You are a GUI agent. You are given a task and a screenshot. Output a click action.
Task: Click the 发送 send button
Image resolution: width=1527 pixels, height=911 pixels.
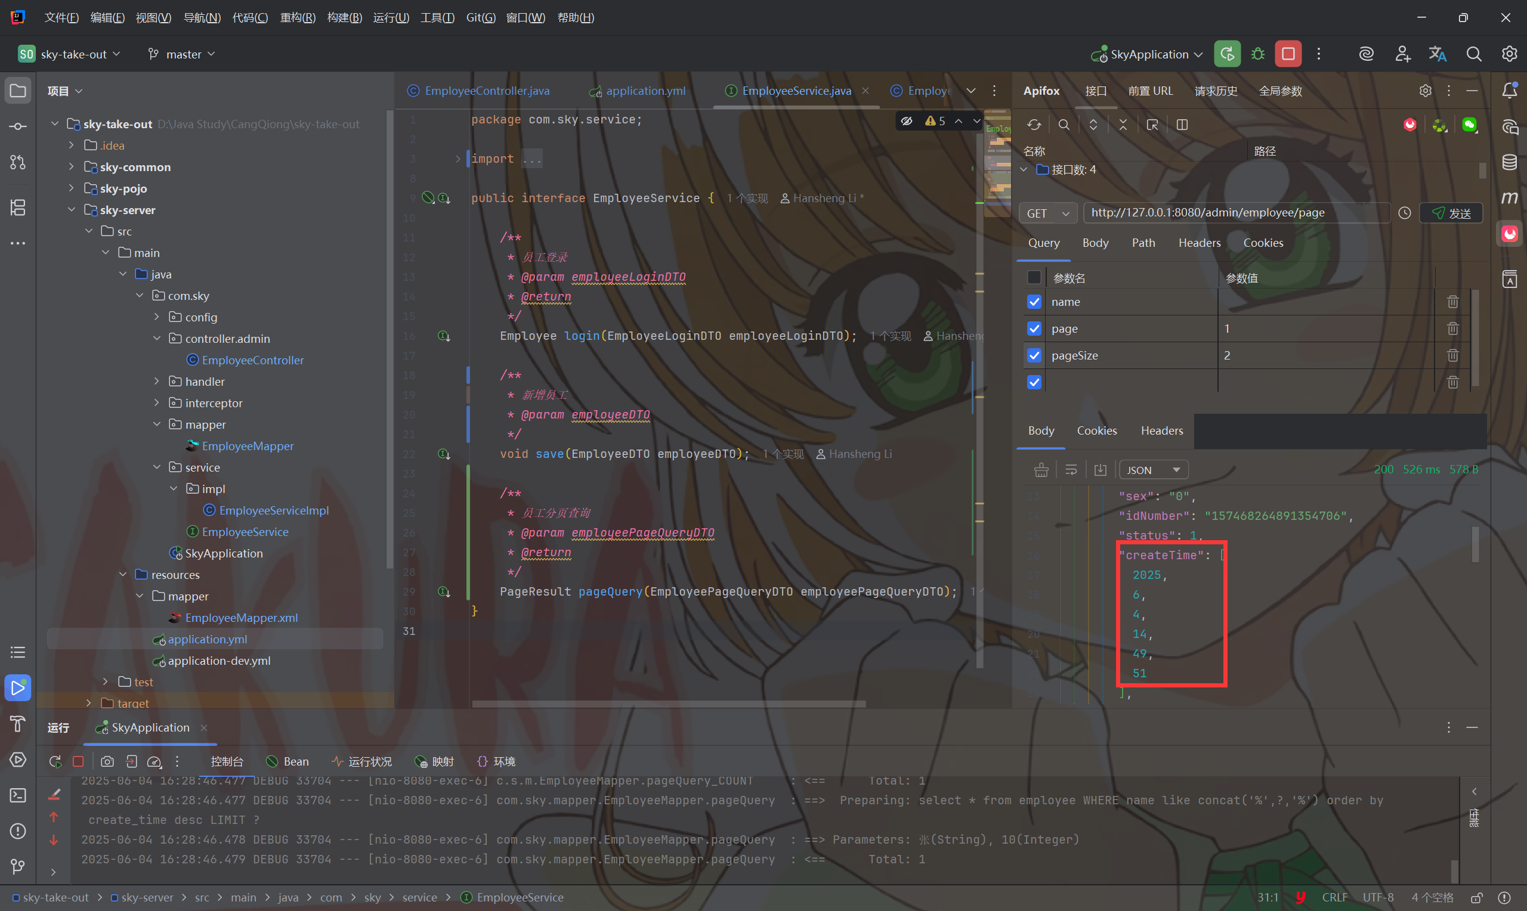(1451, 213)
